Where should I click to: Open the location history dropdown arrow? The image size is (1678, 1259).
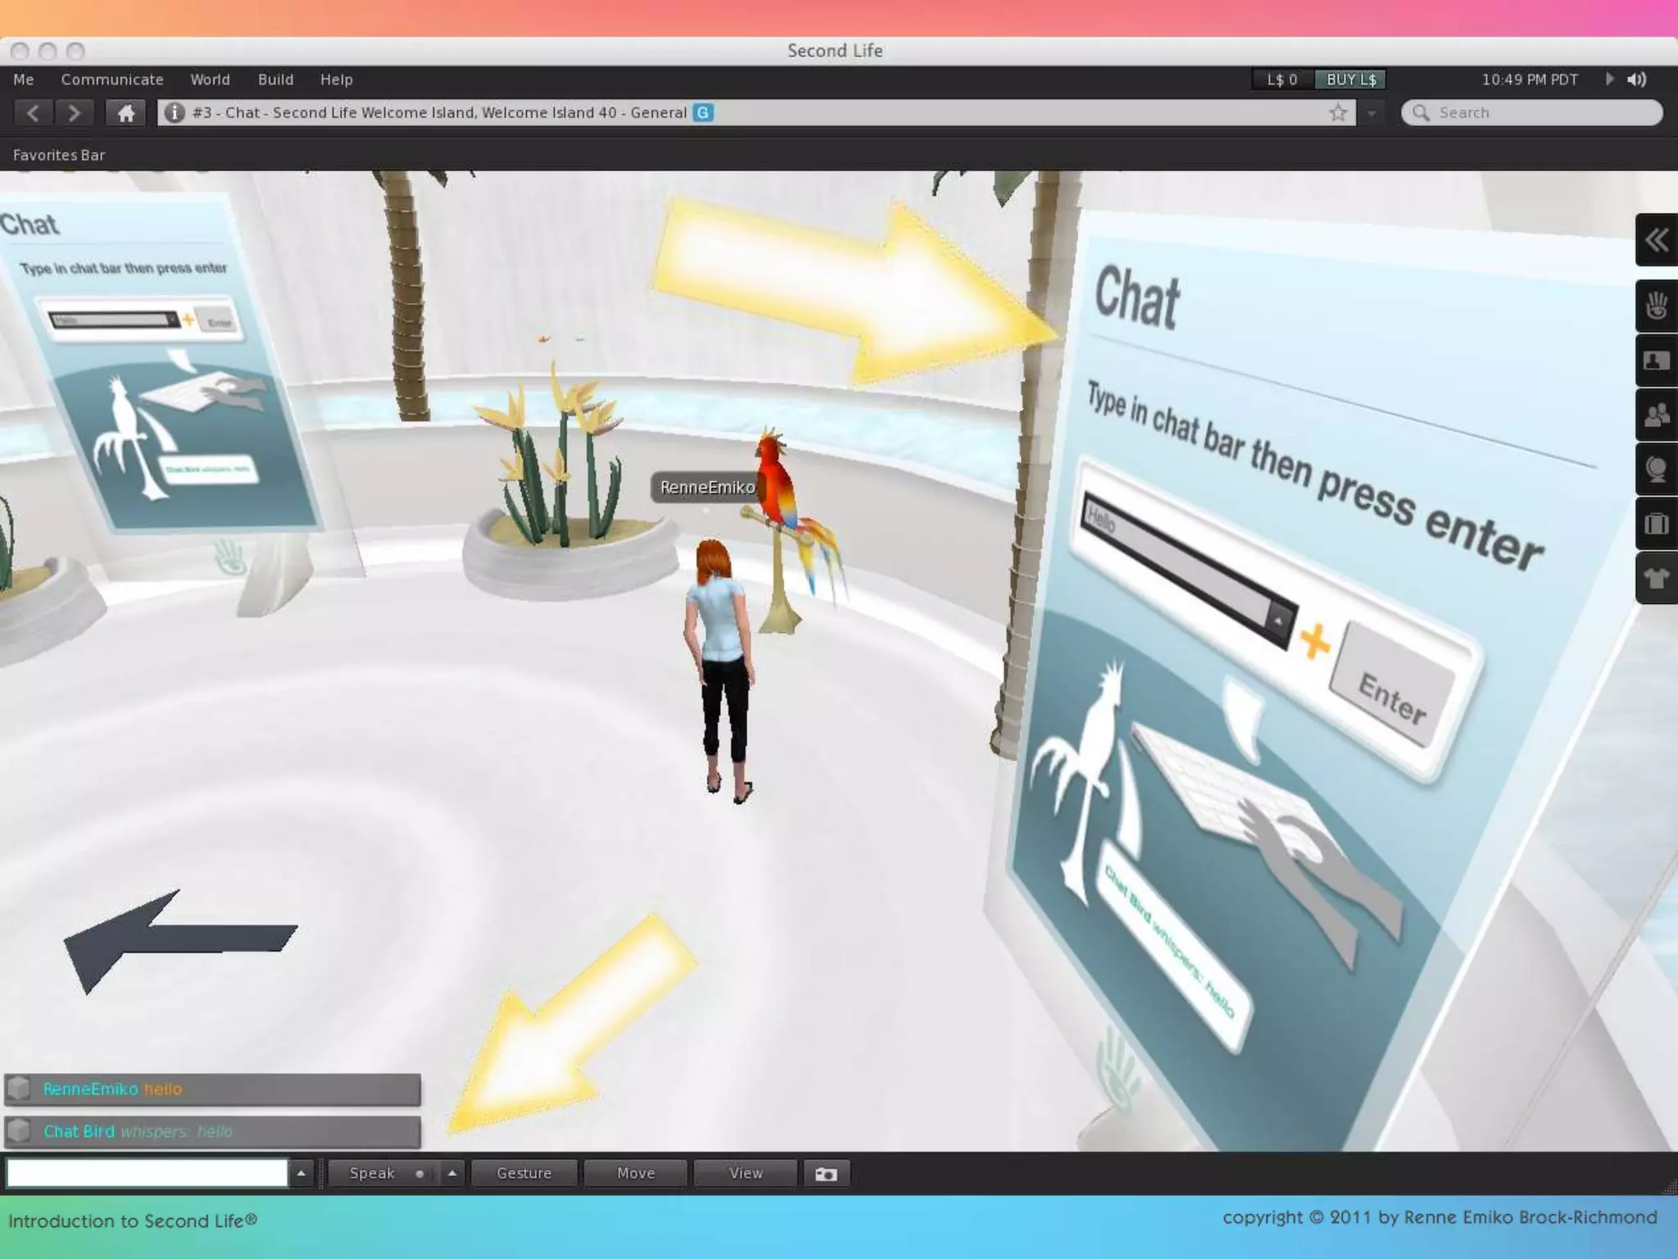(1371, 113)
